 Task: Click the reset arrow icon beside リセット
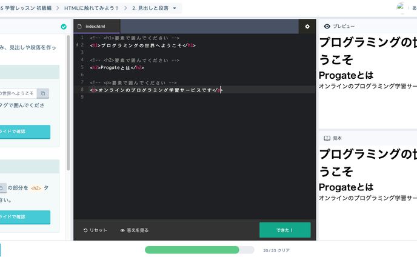click(x=85, y=230)
